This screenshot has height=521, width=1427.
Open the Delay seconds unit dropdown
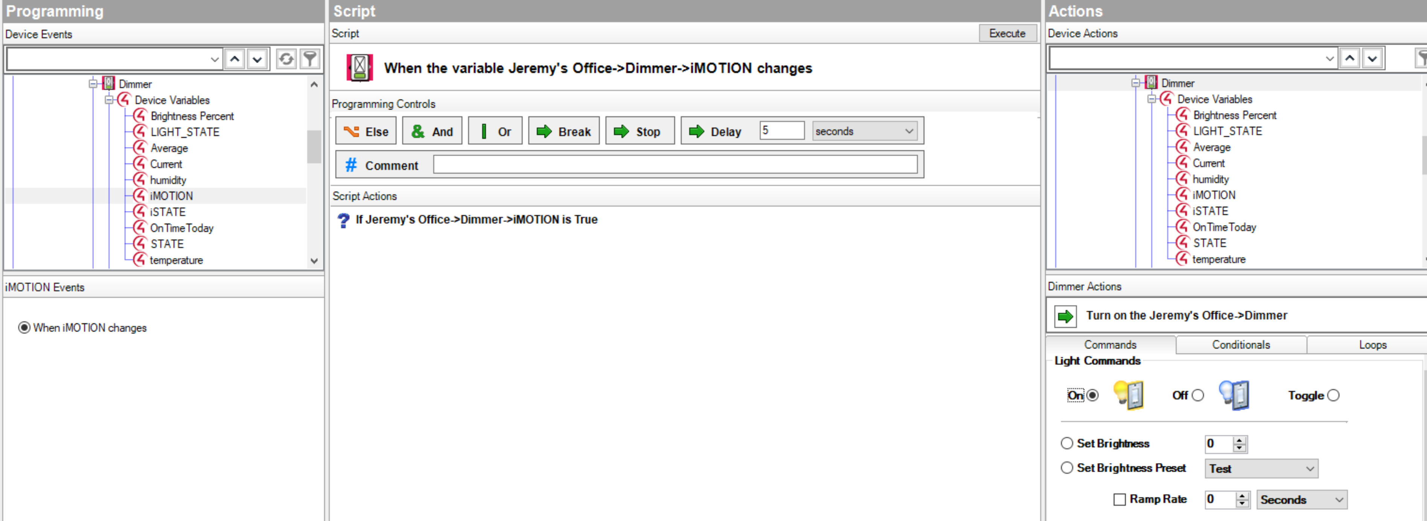(x=909, y=131)
